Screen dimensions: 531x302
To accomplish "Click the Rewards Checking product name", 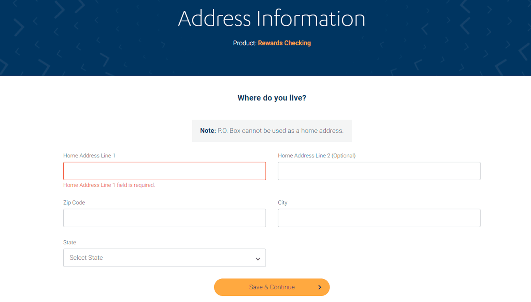I will click(284, 43).
